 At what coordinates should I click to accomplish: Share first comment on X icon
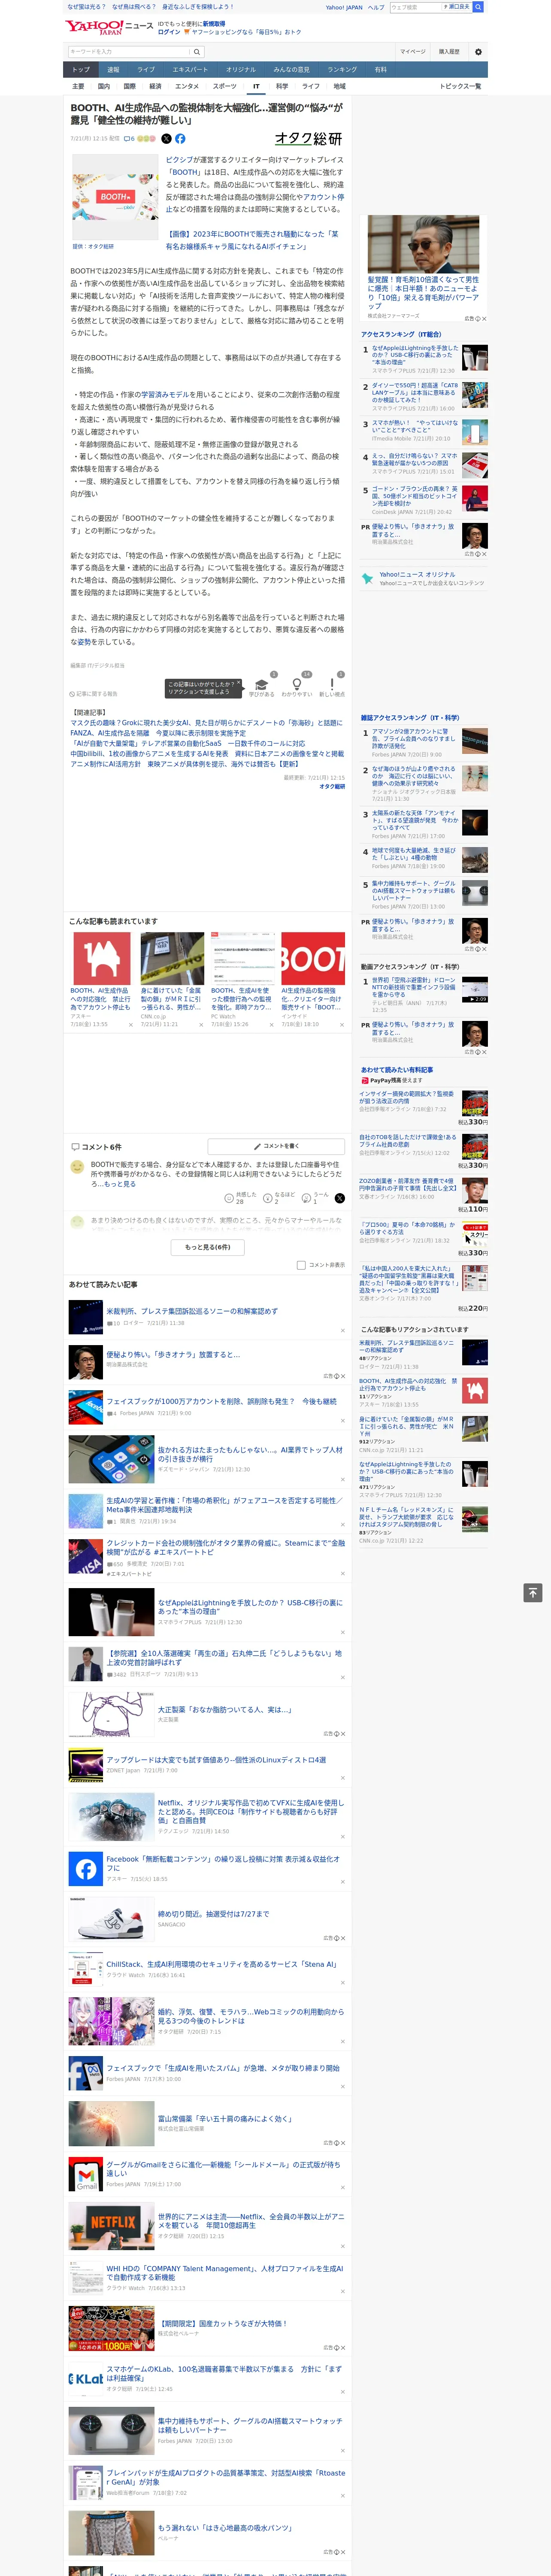pyautogui.click(x=340, y=1197)
